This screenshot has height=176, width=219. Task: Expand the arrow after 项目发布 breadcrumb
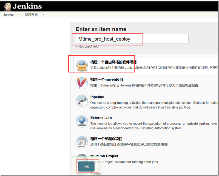pyautogui.click(x=44, y=15)
